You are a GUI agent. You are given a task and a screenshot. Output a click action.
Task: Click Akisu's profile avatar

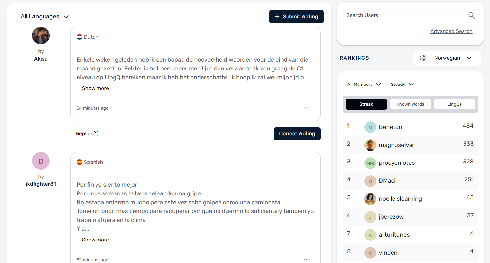[41, 36]
